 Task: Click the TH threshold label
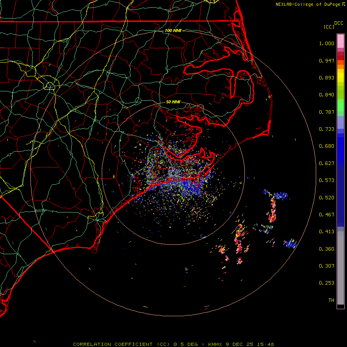pos(331,300)
